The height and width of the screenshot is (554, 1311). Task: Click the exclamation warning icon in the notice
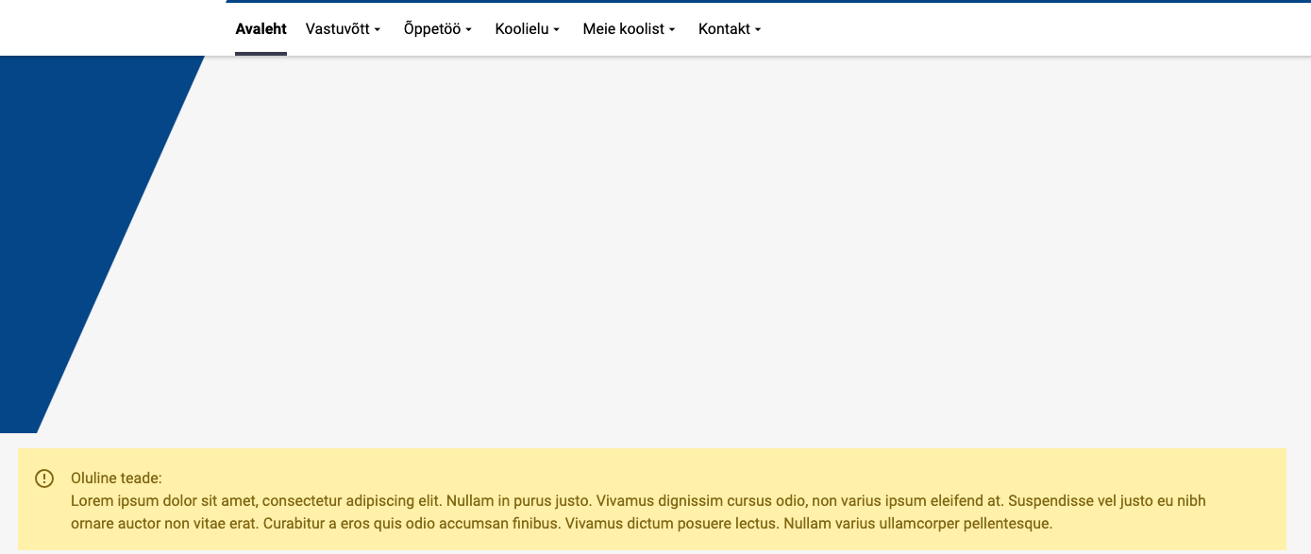(x=44, y=478)
